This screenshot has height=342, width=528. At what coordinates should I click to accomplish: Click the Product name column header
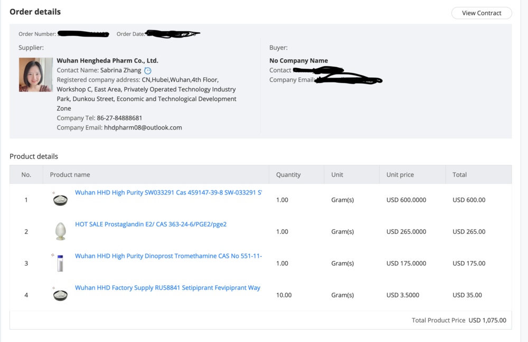70,175
